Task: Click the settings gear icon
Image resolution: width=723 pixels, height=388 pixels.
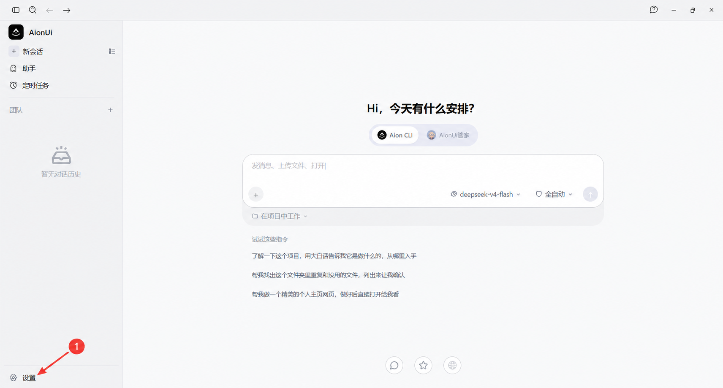Action: (14, 378)
